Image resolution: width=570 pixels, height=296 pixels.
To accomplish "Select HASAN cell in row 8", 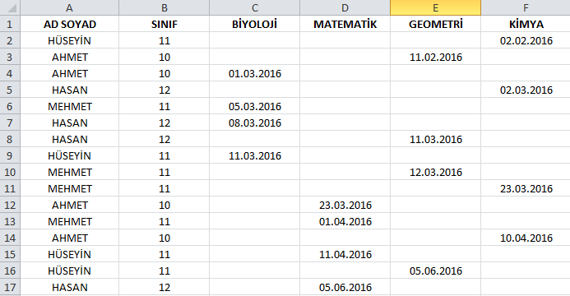I will (69, 139).
